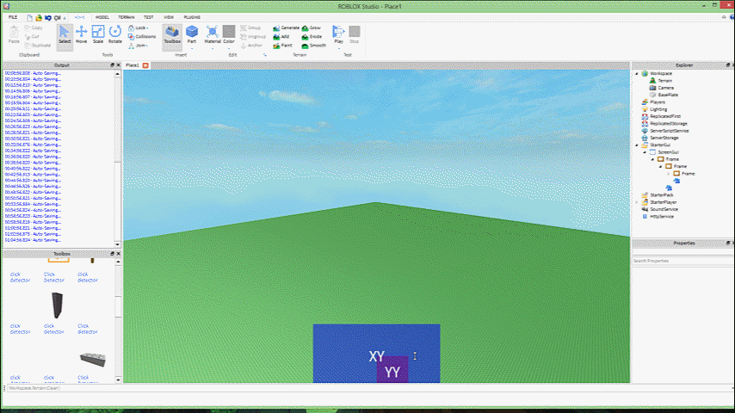Click the Paste clipboard button
Image resolution: width=735 pixels, height=413 pixels.
click(x=14, y=35)
